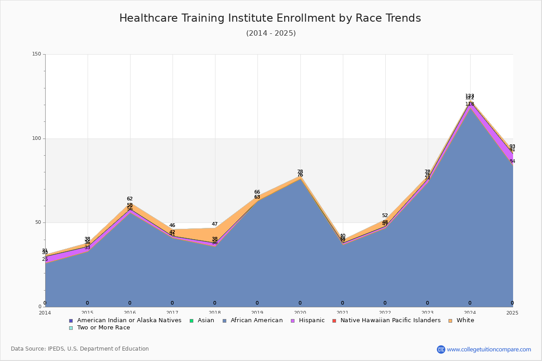Screen dimensions: 542x361
Task: Click the 2016 x-axis label
Action: coord(130,313)
